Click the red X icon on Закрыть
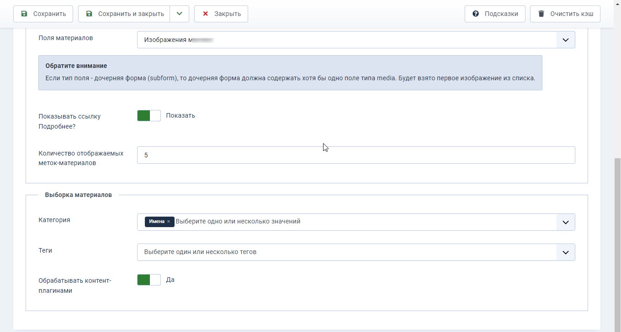The height and width of the screenshot is (332, 621). pos(205,14)
